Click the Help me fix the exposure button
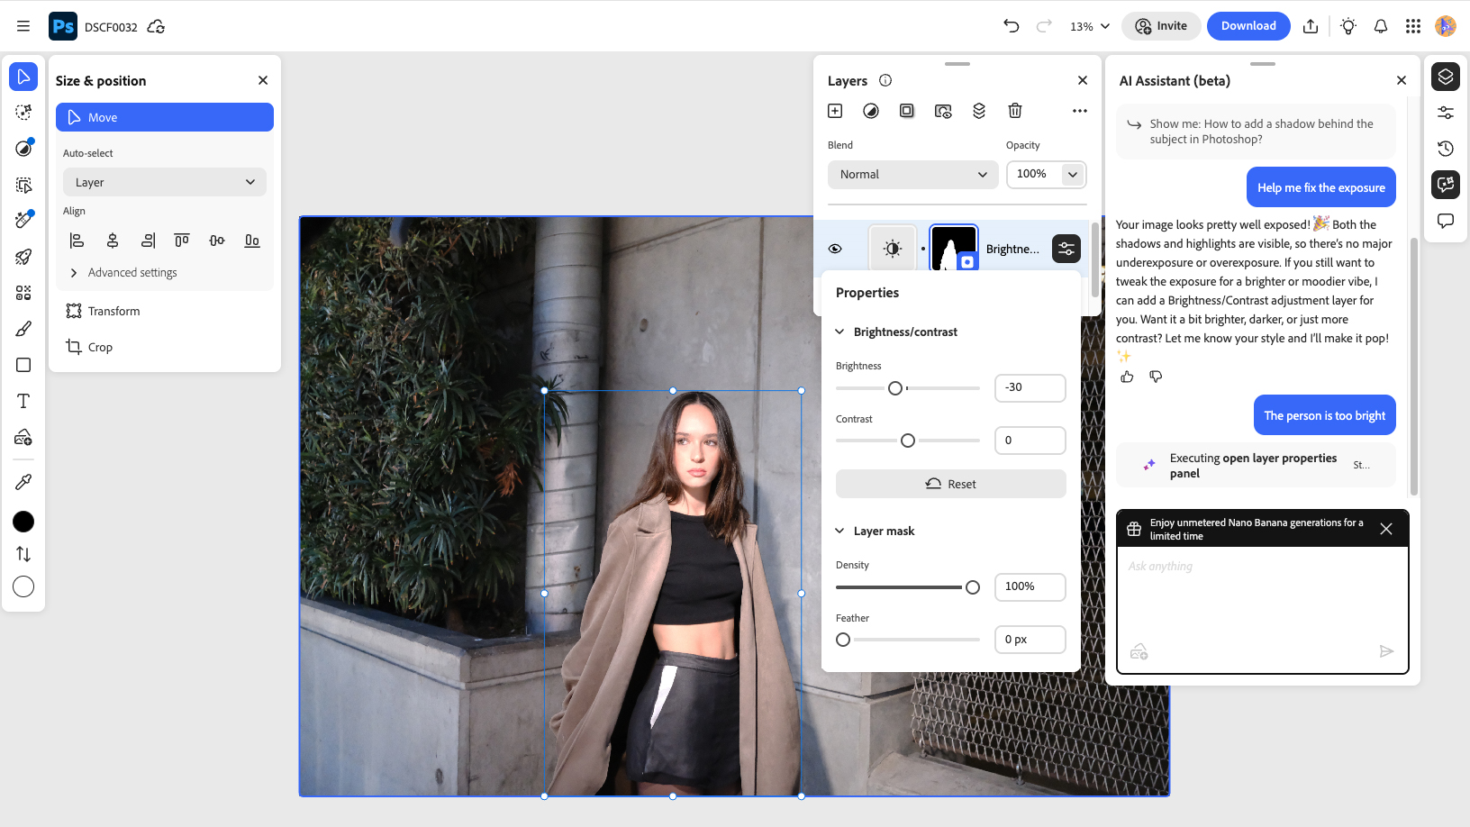 click(1320, 186)
